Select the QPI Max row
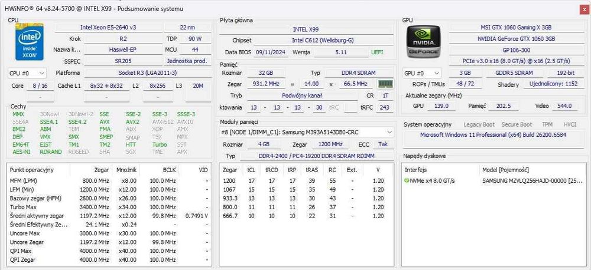Image resolution: width=591 pixels, height=270 pixels. pyautogui.click(x=109, y=251)
